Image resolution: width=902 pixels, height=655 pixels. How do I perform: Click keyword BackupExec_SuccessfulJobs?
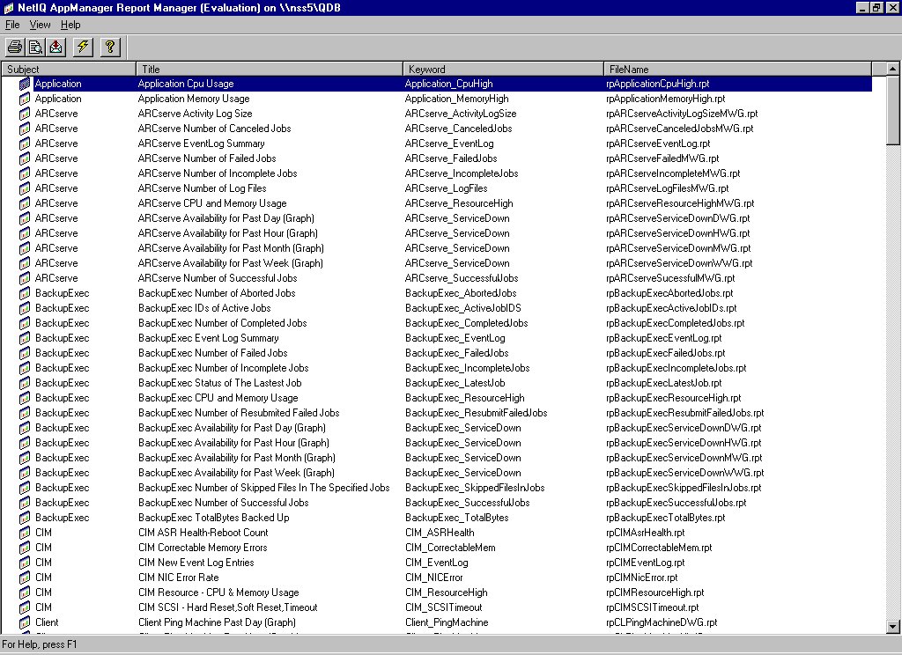pos(468,503)
